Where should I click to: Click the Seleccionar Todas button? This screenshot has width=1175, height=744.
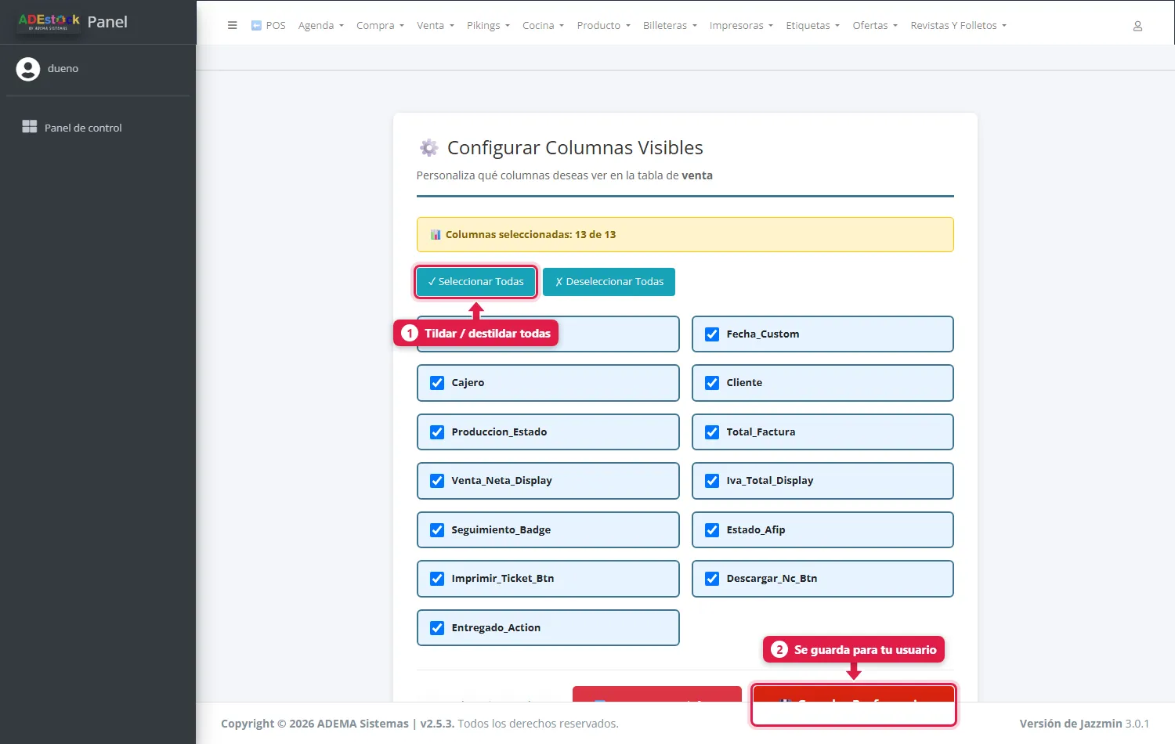(475, 282)
